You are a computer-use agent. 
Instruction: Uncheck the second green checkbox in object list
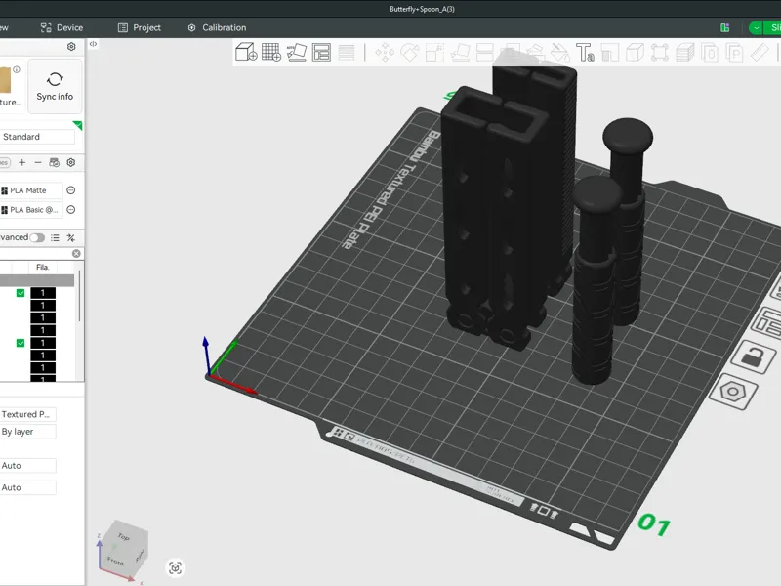pyautogui.click(x=21, y=343)
